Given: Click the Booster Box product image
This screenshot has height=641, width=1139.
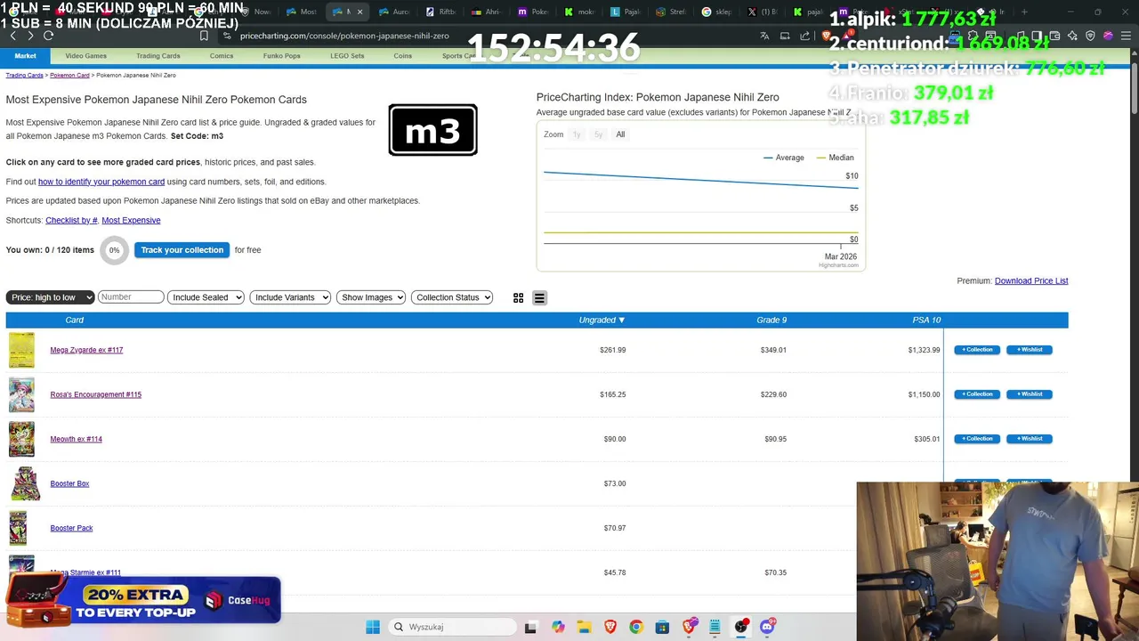Looking at the screenshot, I should [x=25, y=483].
